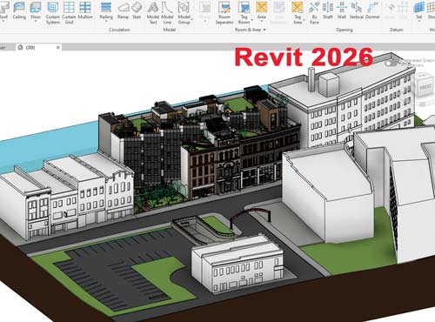Select the Model Group tool icon
This screenshot has height=322, width=435.
click(x=184, y=7)
